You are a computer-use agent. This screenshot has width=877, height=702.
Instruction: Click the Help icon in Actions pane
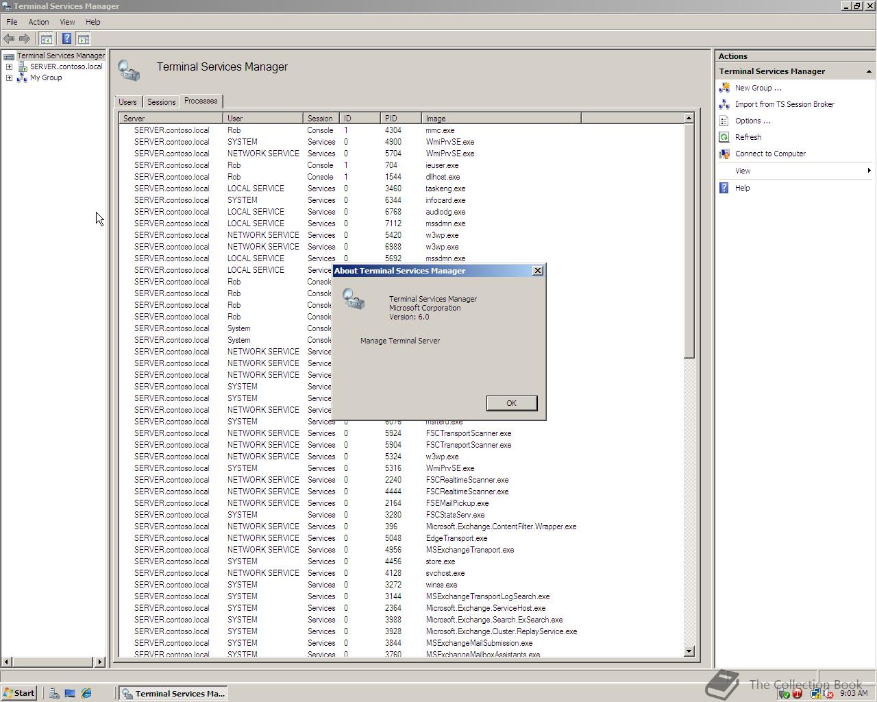click(724, 188)
